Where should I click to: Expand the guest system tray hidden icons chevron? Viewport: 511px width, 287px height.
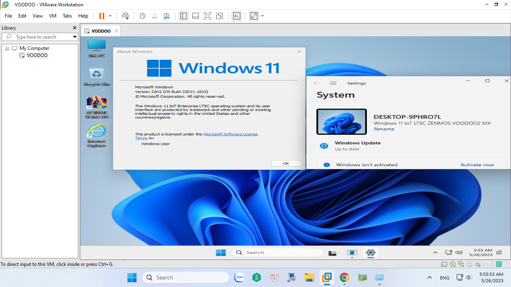(x=436, y=253)
